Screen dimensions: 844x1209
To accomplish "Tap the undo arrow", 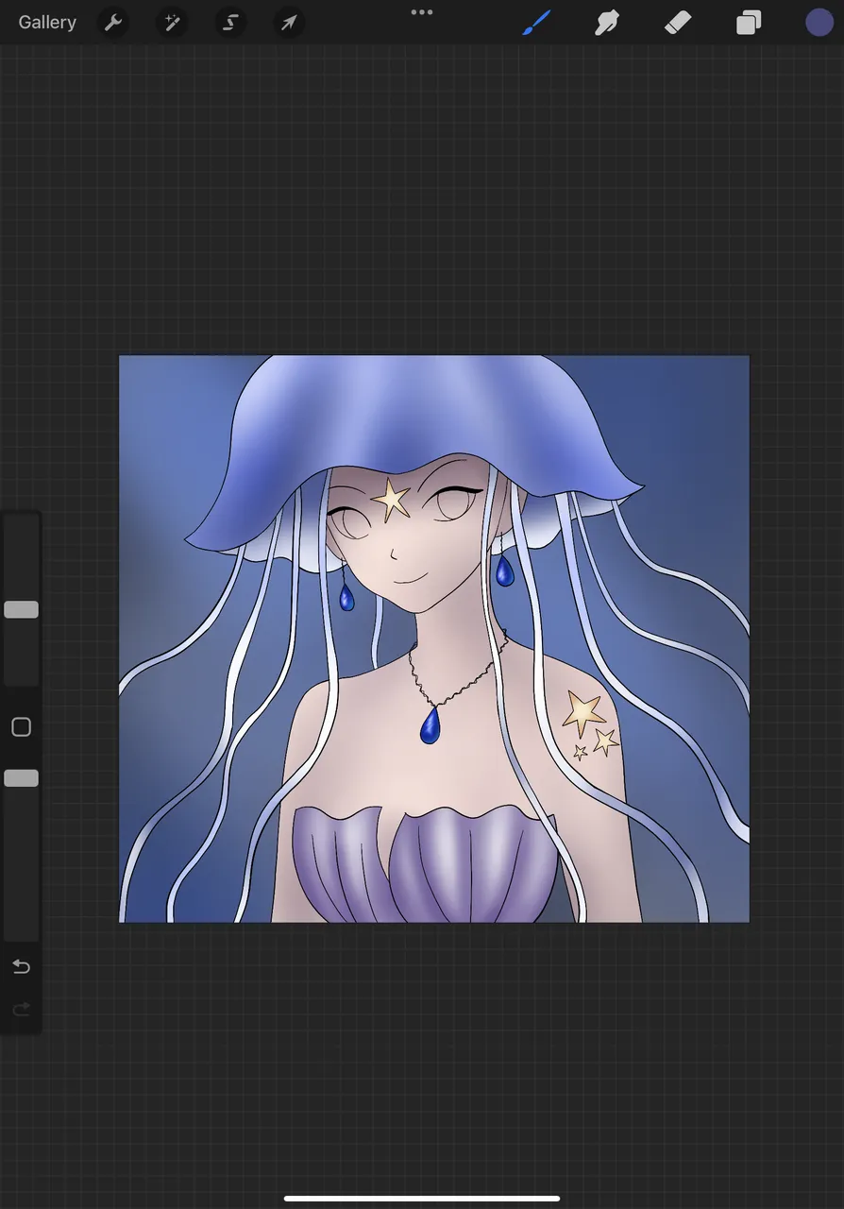I will 21,966.
